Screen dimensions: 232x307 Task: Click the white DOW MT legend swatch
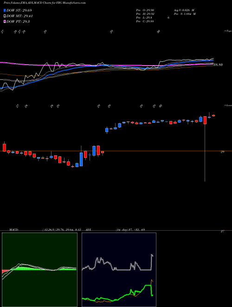point(5,16)
